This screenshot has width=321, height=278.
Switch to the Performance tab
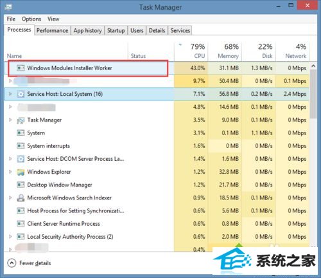(x=52, y=30)
